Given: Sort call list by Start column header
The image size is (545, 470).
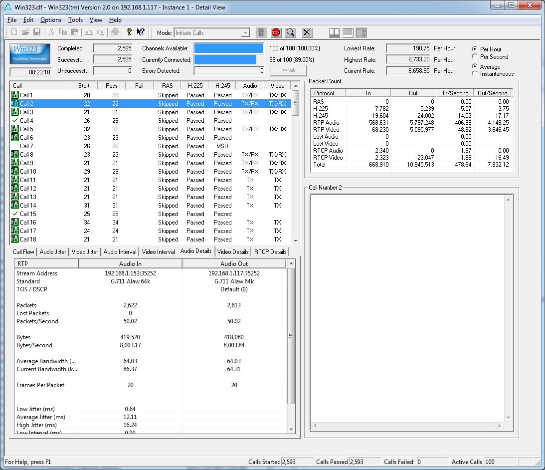Looking at the screenshot, I should click(x=84, y=86).
